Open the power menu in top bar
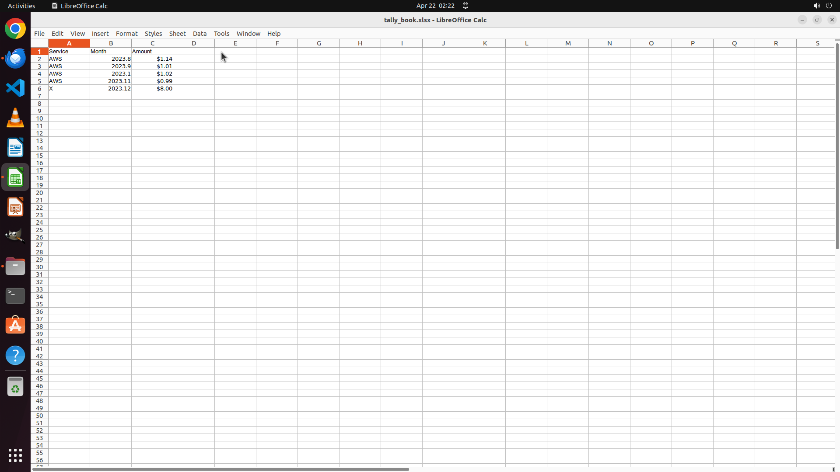 (x=829, y=6)
